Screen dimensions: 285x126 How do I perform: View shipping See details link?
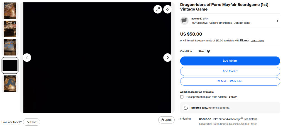[x=250, y=119]
